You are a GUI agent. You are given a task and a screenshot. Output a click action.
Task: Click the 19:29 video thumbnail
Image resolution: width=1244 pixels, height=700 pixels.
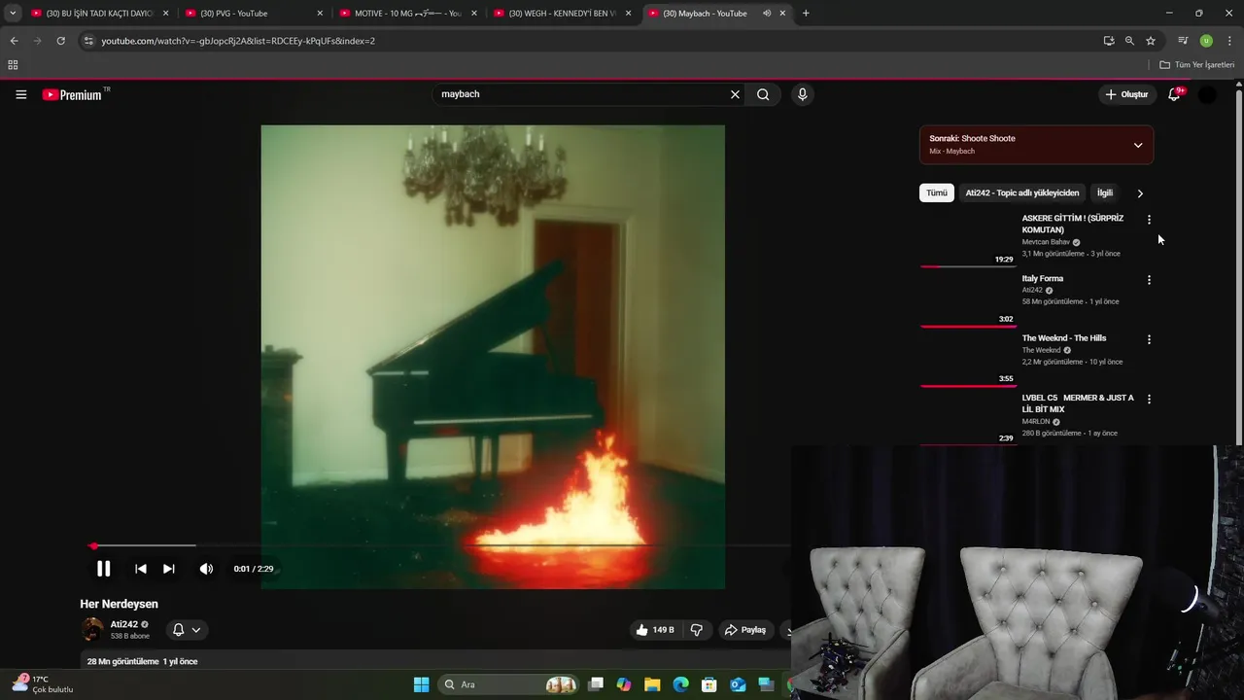coord(967,239)
